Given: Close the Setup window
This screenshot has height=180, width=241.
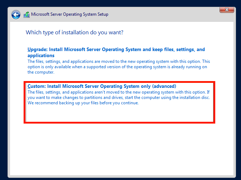Looking at the screenshot, I should 227,10.
